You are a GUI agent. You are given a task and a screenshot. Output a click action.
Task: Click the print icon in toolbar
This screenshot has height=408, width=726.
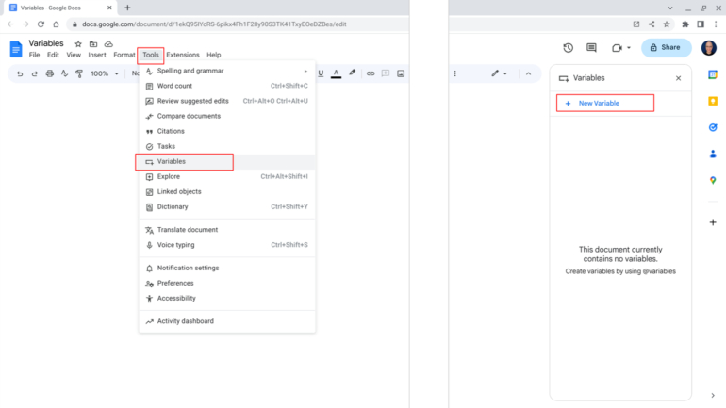(50, 73)
